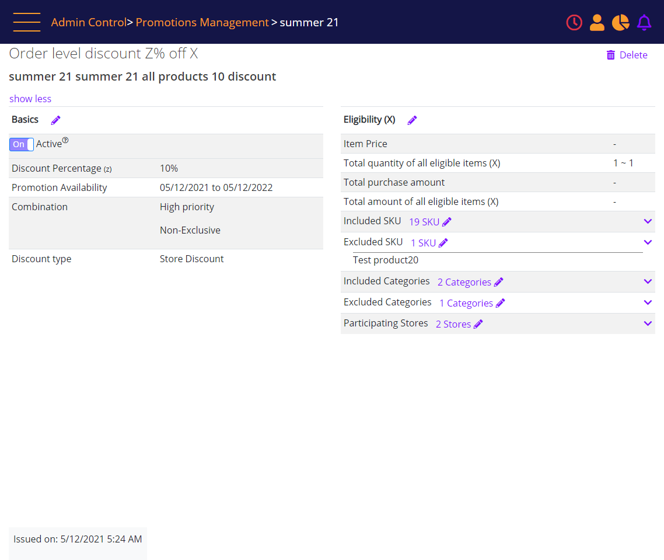The height and width of the screenshot is (560, 664).
Task: Expand the Excluded Categories chevron
Action: pyautogui.click(x=648, y=302)
